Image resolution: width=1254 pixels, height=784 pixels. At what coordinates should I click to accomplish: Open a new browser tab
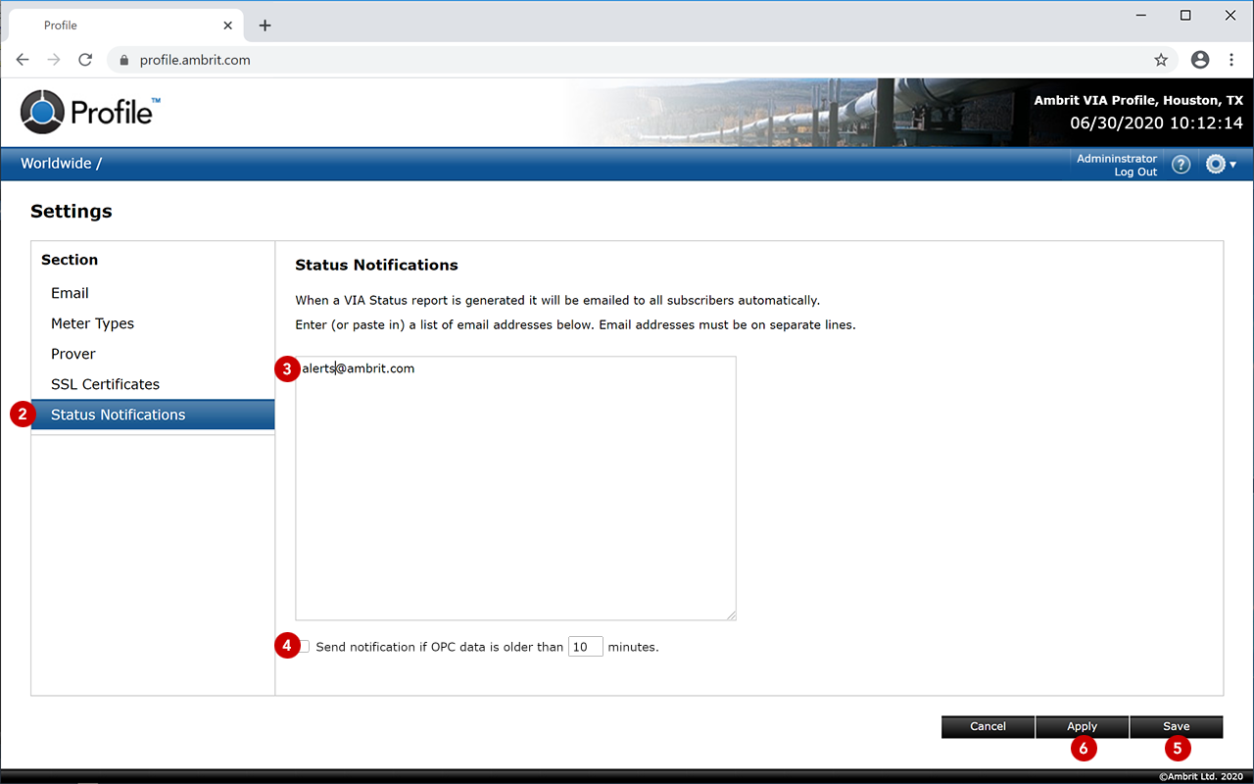click(x=265, y=25)
